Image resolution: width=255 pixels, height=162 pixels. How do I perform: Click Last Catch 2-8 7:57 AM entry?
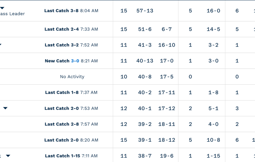(71, 124)
